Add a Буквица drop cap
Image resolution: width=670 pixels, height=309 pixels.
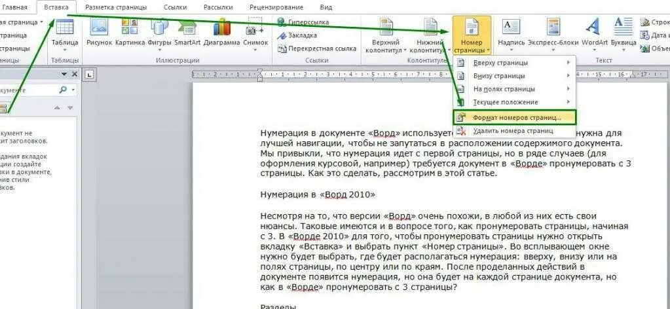[x=623, y=34]
